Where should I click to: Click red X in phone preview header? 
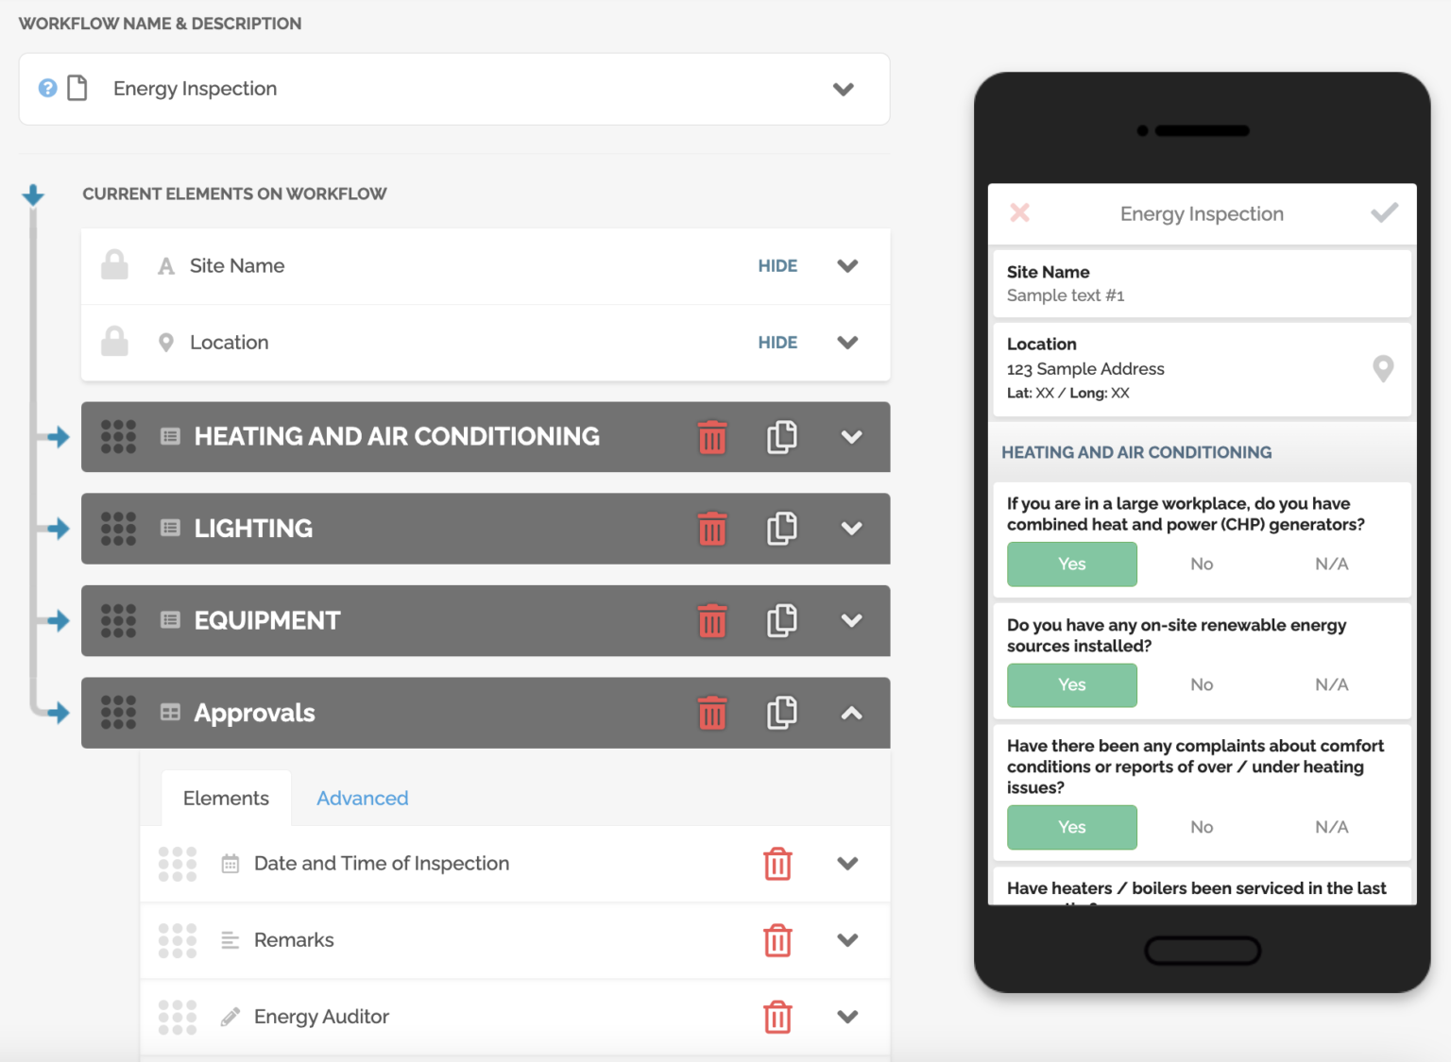1020,213
